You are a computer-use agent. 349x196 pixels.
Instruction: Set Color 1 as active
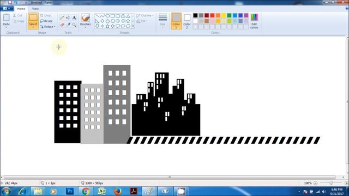click(176, 21)
